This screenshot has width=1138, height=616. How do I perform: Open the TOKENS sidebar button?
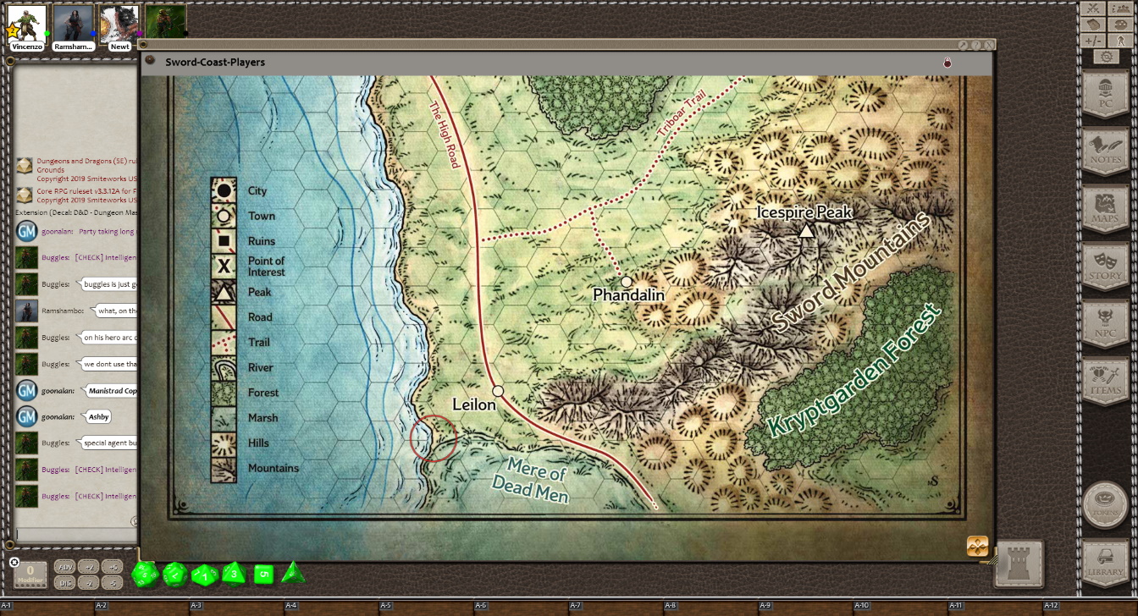[1105, 504]
